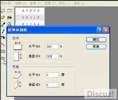The height and width of the screenshot is (100, 118).
Task: Select the free-form select tool
Action: [3, 11]
